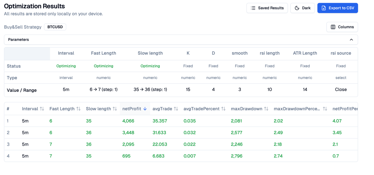374x175 pixels.
Task: Click the Fast Length range value cell
Action: 103,90
